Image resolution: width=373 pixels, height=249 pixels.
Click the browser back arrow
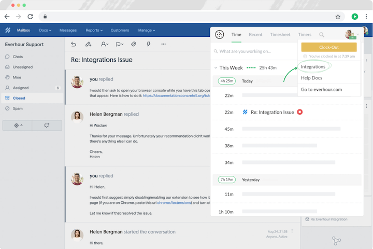7,17
